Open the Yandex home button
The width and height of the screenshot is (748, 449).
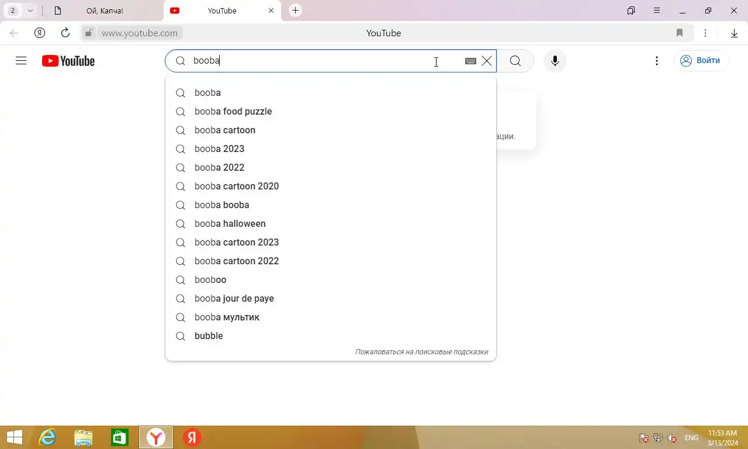(40, 33)
